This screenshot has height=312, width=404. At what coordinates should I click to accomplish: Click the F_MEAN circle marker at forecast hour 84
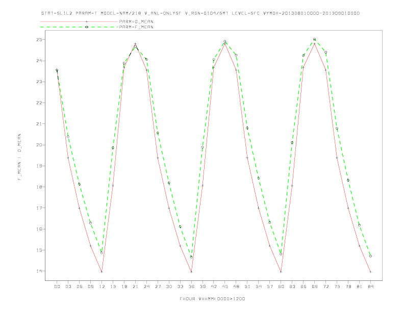point(370,256)
